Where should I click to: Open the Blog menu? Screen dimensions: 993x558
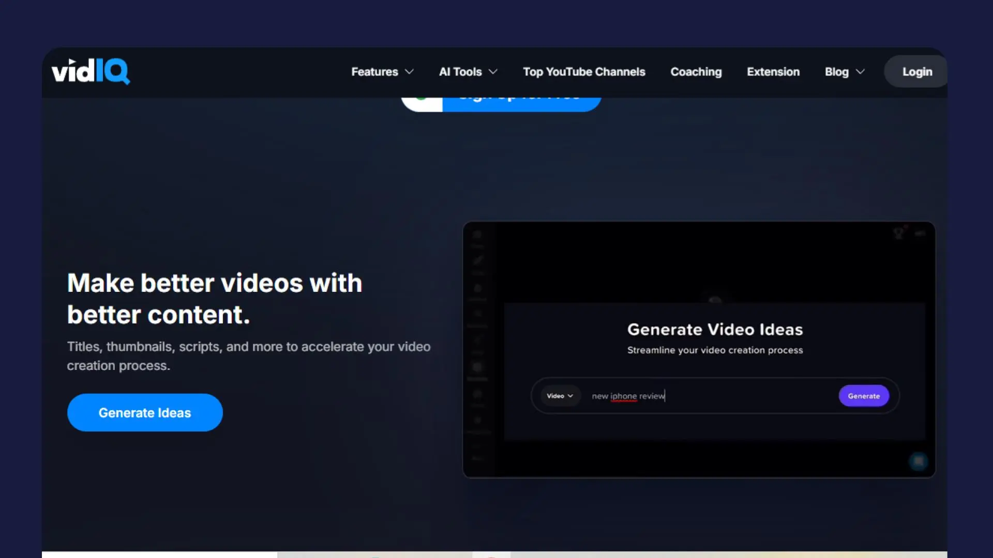click(x=836, y=72)
